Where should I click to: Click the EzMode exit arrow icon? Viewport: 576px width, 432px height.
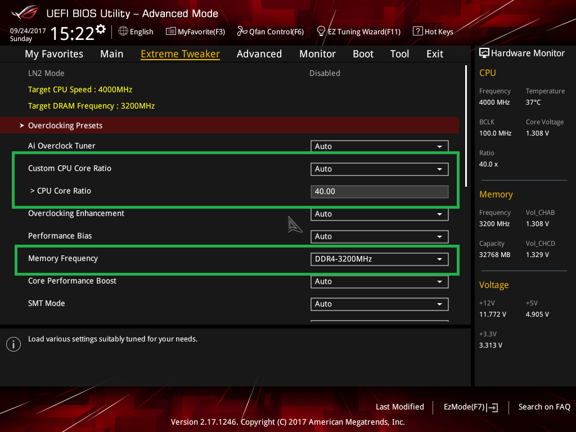[492, 407]
